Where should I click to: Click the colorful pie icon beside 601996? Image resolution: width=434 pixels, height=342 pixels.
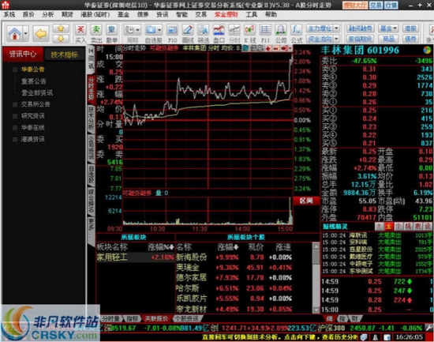point(427,51)
